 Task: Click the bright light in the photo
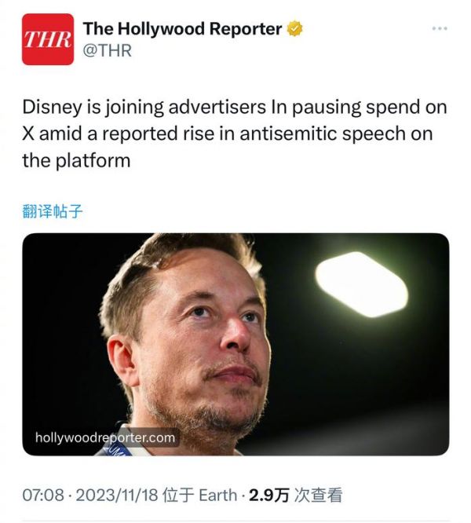[361, 284]
